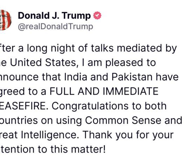Click the phrase "United States" in post
Image resolution: width=187 pixels, height=162 pixels.
[x=43, y=62]
